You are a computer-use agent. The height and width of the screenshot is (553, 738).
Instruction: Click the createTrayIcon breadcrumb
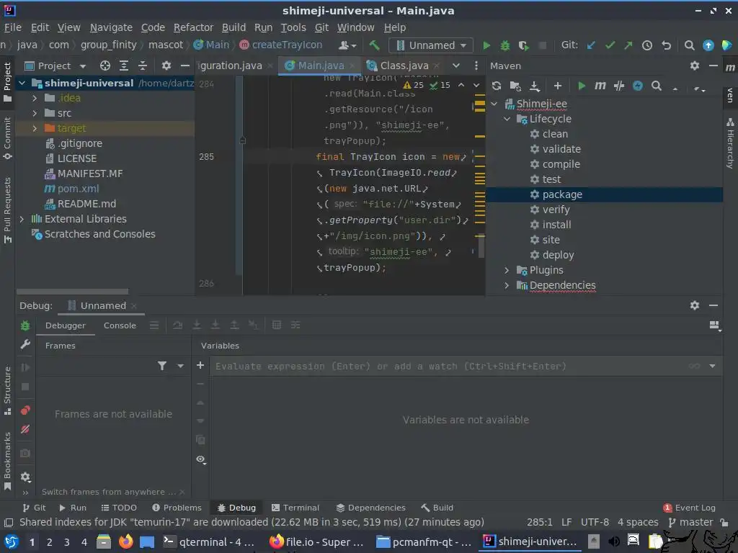pos(287,45)
